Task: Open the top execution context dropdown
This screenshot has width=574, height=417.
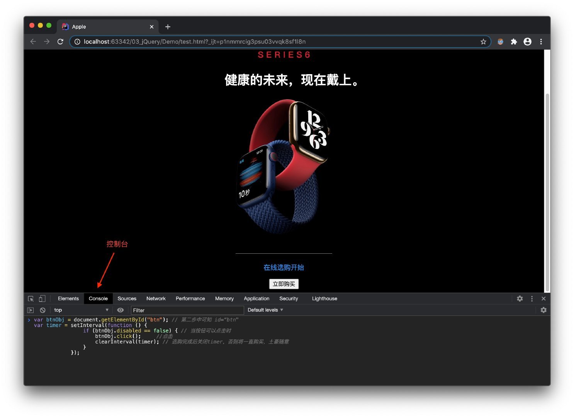Action: pos(81,310)
